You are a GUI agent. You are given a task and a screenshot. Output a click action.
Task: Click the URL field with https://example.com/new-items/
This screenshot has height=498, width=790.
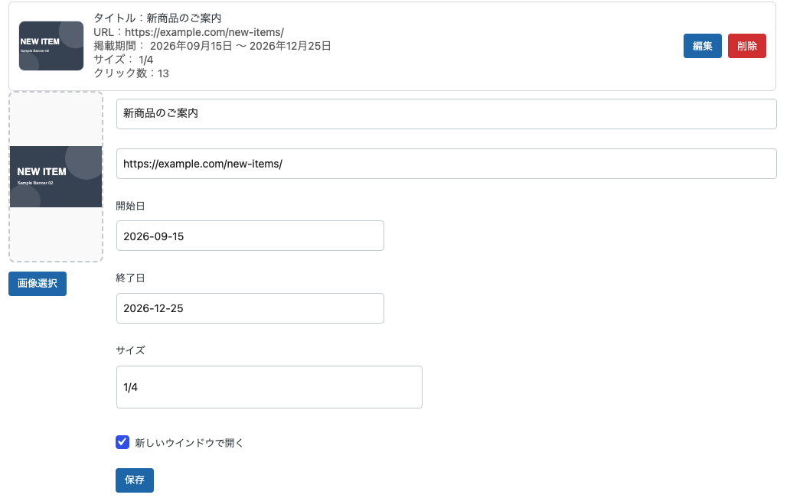point(446,164)
